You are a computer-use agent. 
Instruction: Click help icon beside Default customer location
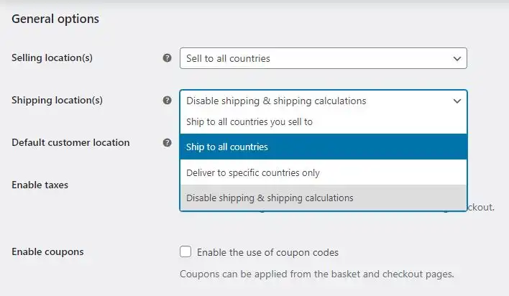(168, 142)
